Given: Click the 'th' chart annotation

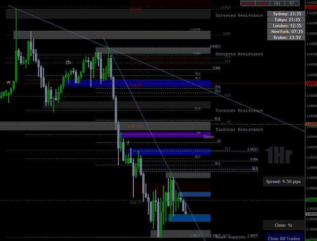Looking at the screenshot, I should click(68, 62).
